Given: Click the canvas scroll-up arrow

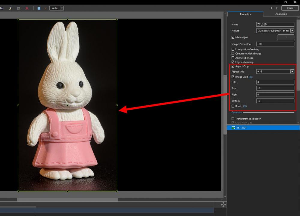Looking at the screenshot, I should pyautogui.click(x=225, y=13).
